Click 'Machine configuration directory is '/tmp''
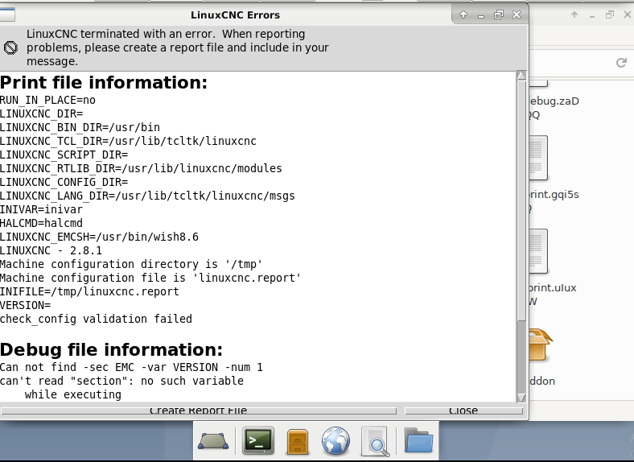The height and width of the screenshot is (462, 634). tap(131, 264)
